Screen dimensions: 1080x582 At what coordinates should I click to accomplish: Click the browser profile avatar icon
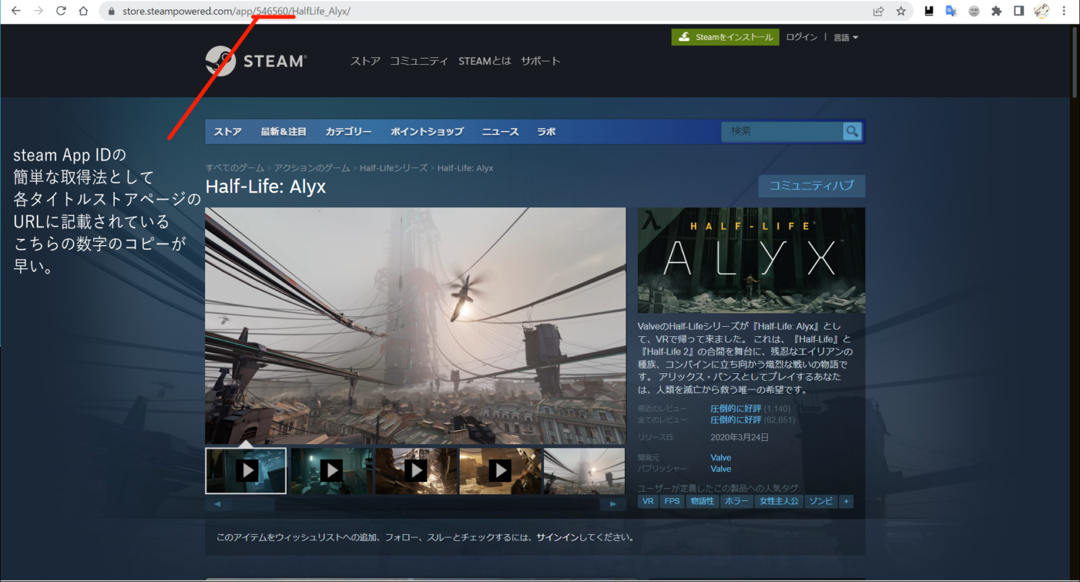coord(1042,11)
